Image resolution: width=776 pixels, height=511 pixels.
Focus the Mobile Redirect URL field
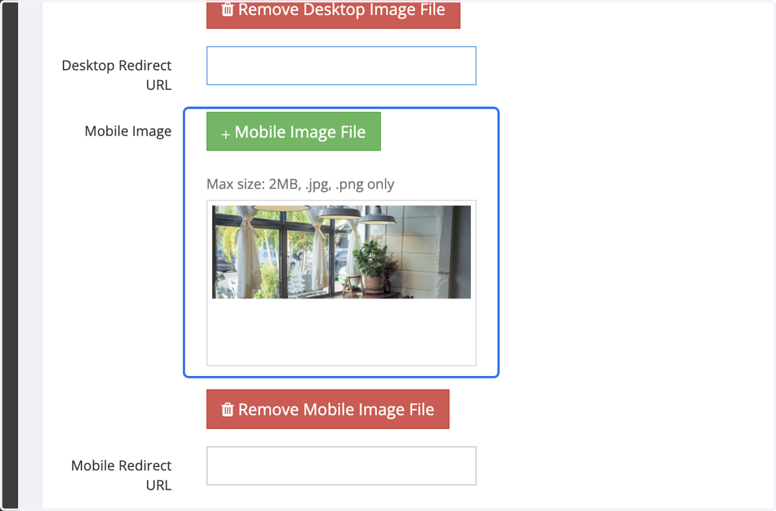click(x=341, y=466)
